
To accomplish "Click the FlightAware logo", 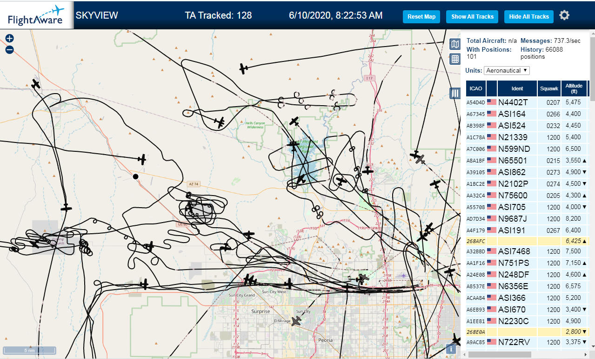I will coord(36,15).
